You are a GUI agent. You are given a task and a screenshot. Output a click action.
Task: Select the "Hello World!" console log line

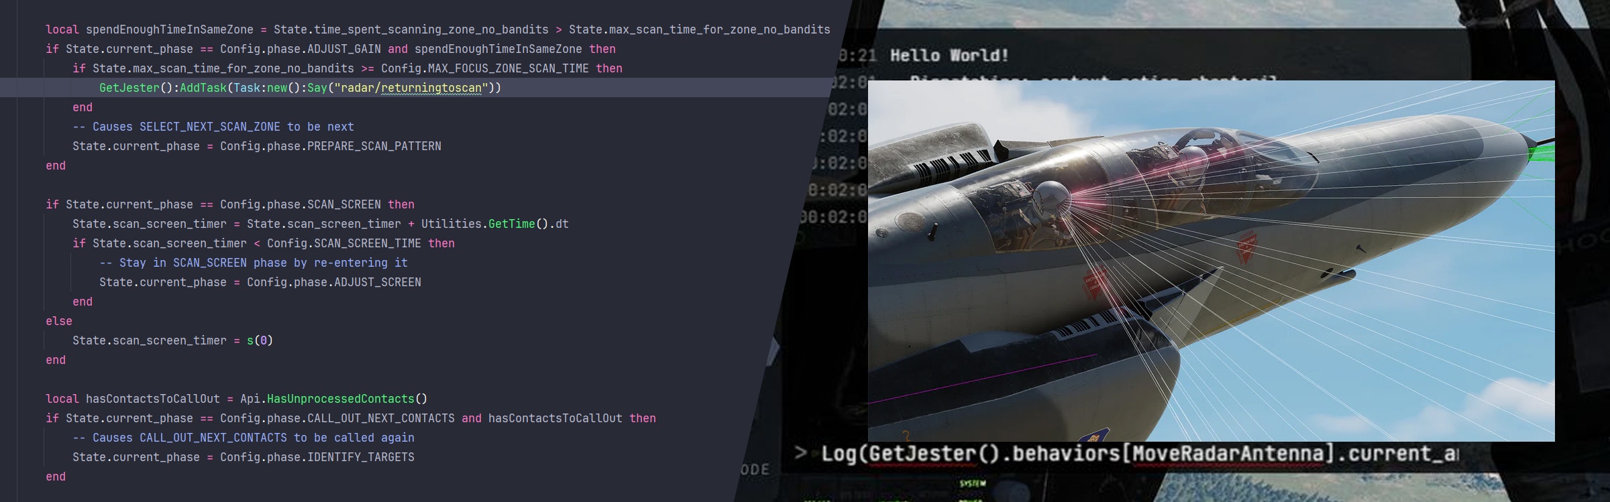pyautogui.click(x=949, y=56)
